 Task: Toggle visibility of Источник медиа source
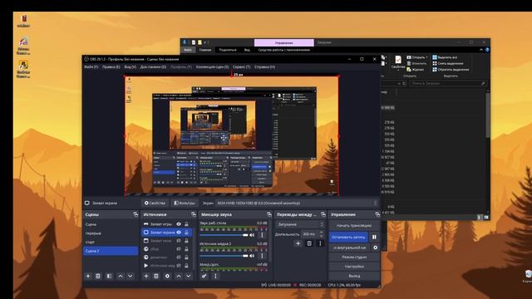click(x=179, y=266)
